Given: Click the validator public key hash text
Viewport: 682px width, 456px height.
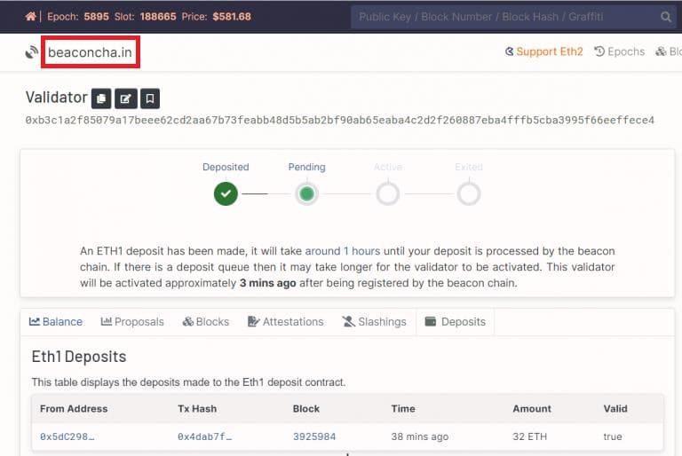Looking at the screenshot, I should (x=340, y=120).
